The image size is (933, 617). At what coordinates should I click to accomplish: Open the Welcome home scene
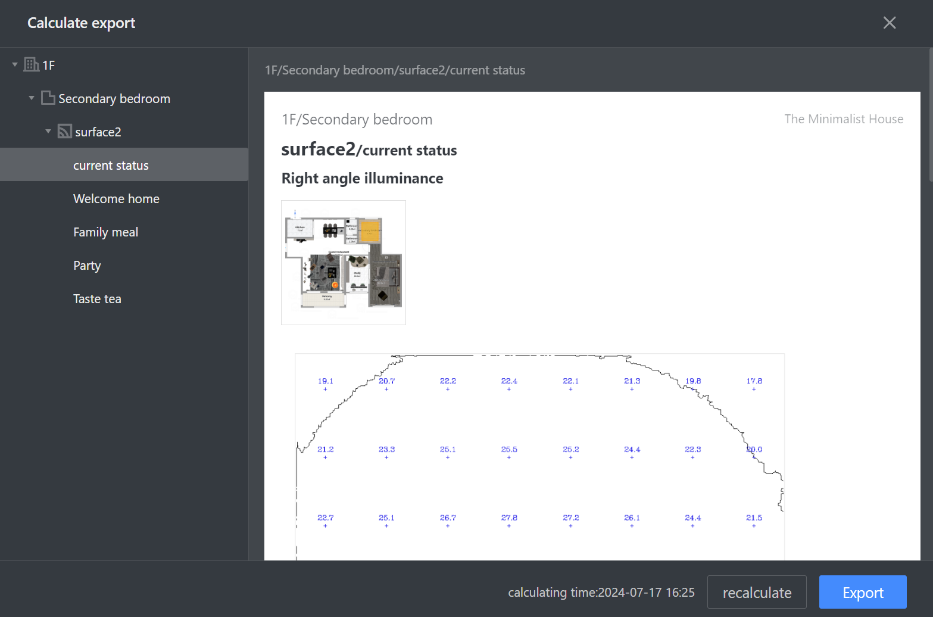(116, 198)
